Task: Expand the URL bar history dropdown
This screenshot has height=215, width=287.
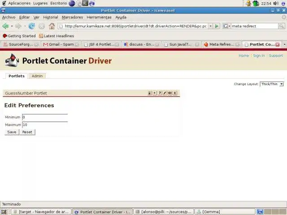Action: coord(210,26)
